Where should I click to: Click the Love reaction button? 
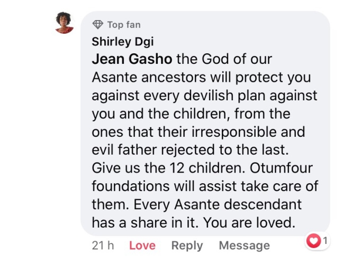pos(142,246)
